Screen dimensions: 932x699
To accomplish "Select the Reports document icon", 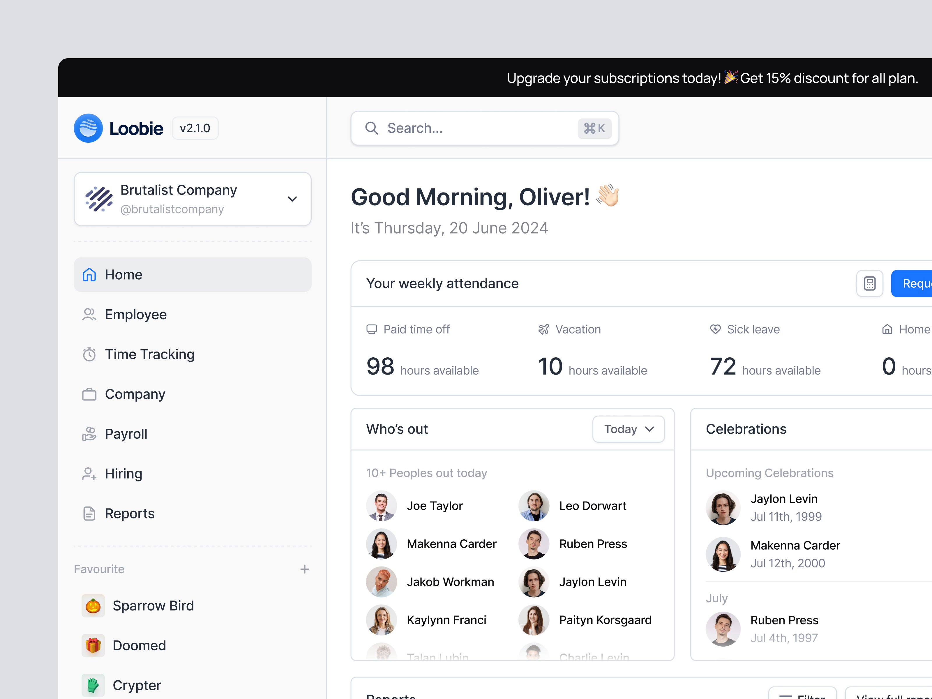I will [89, 513].
